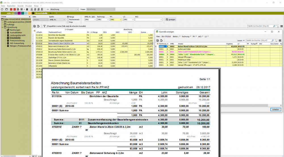Open Layout dropdown in Ausmaße window
This screenshot has height=157, width=284.
point(241,41)
